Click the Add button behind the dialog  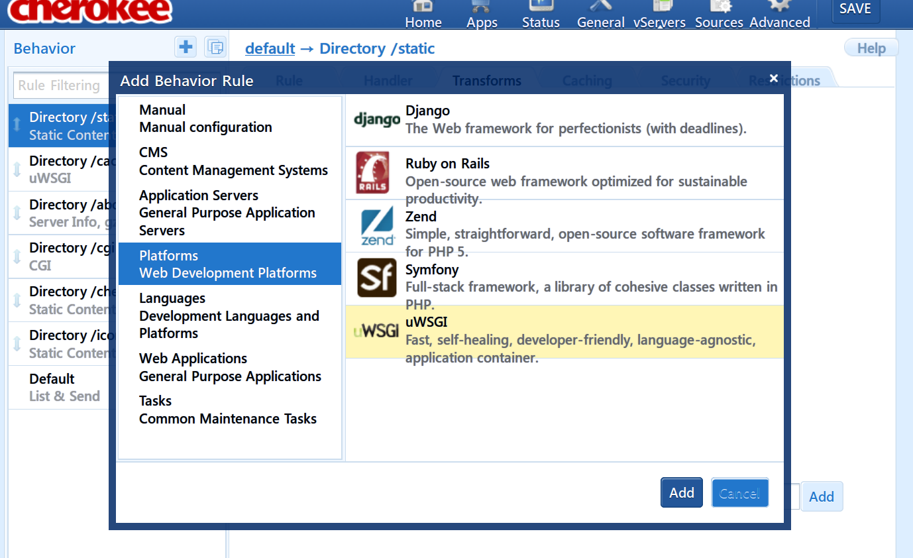click(x=822, y=496)
